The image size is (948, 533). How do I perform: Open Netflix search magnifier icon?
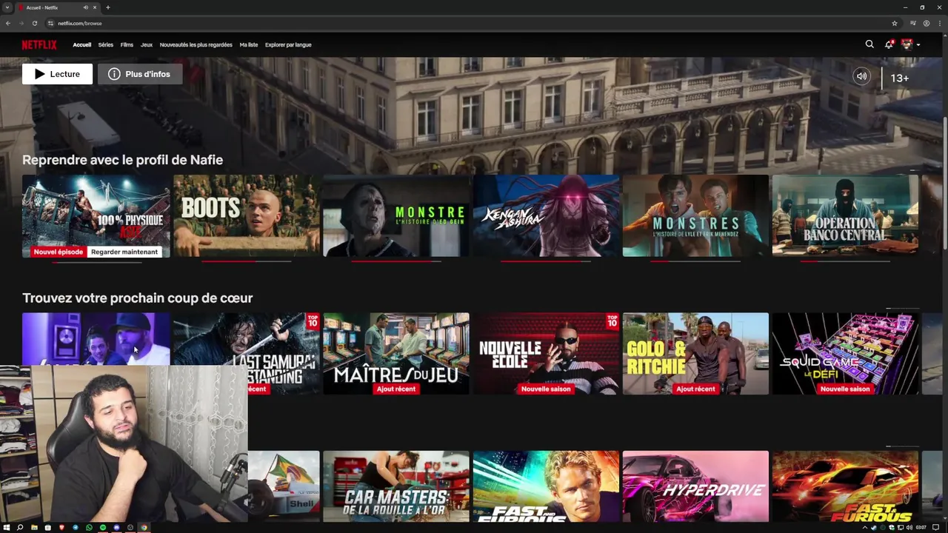pyautogui.click(x=869, y=44)
